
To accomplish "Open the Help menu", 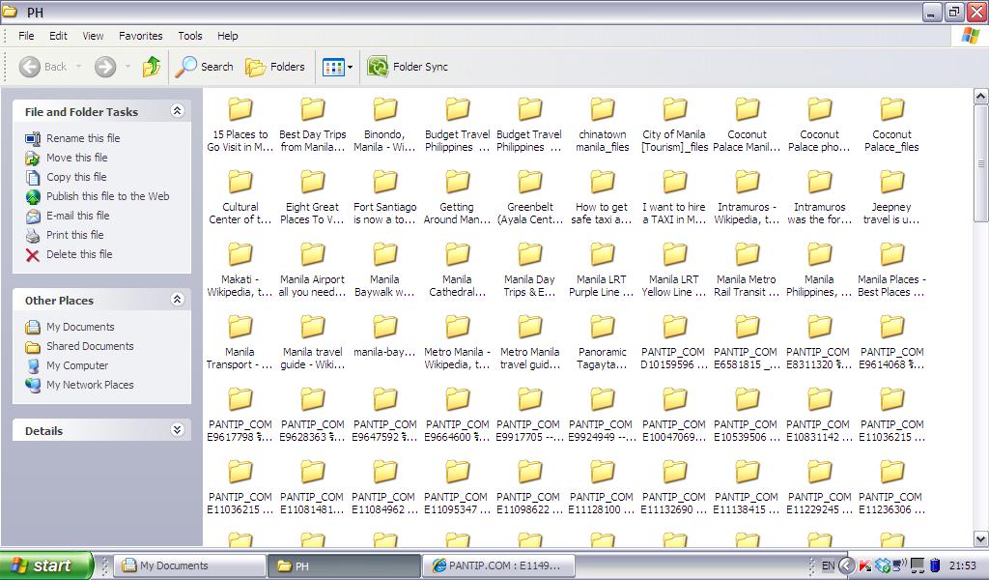I will click(x=228, y=36).
